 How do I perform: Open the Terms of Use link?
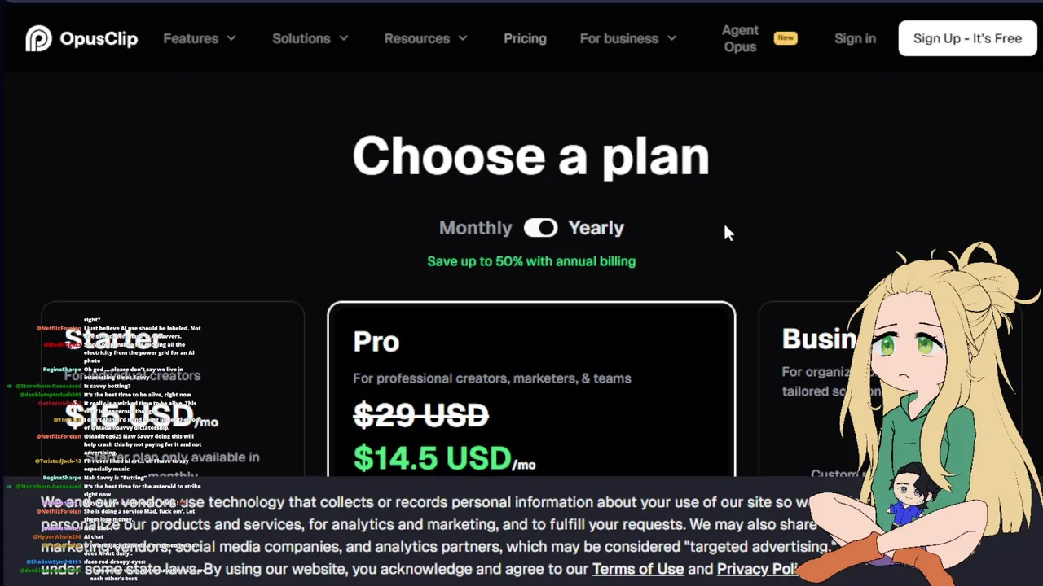click(x=637, y=569)
